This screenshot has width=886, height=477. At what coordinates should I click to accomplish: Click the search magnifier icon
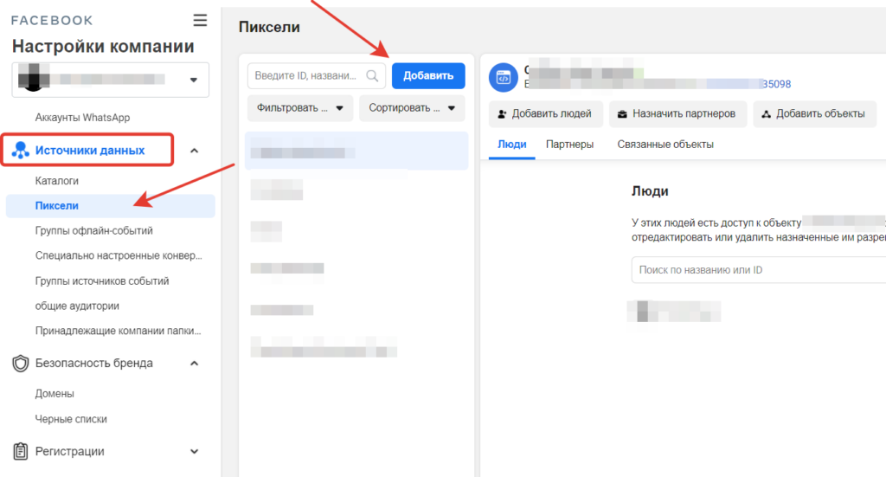(x=373, y=76)
